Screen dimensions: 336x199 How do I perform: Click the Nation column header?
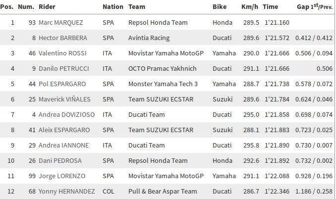tap(112, 7)
